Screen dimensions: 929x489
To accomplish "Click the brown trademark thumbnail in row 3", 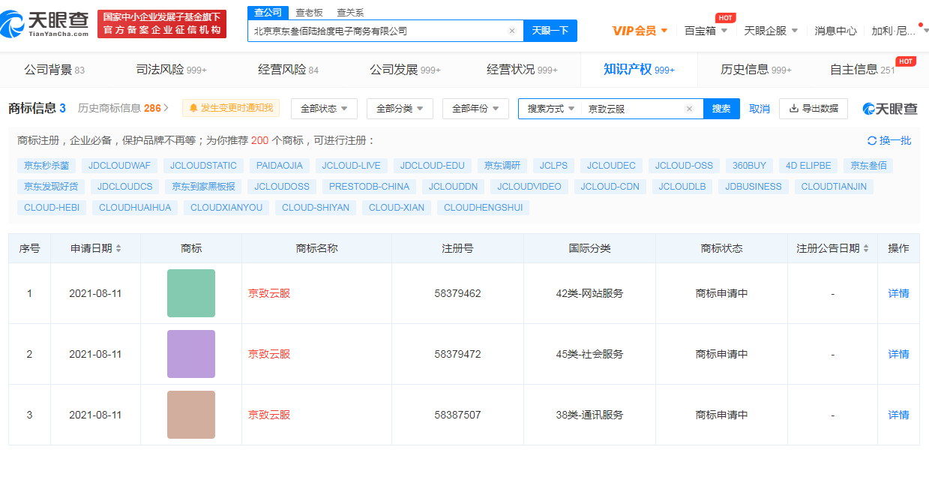I will pyautogui.click(x=191, y=415).
